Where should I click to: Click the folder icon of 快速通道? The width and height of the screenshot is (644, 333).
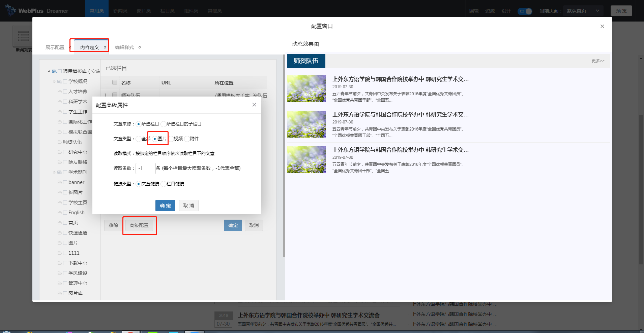(60, 233)
